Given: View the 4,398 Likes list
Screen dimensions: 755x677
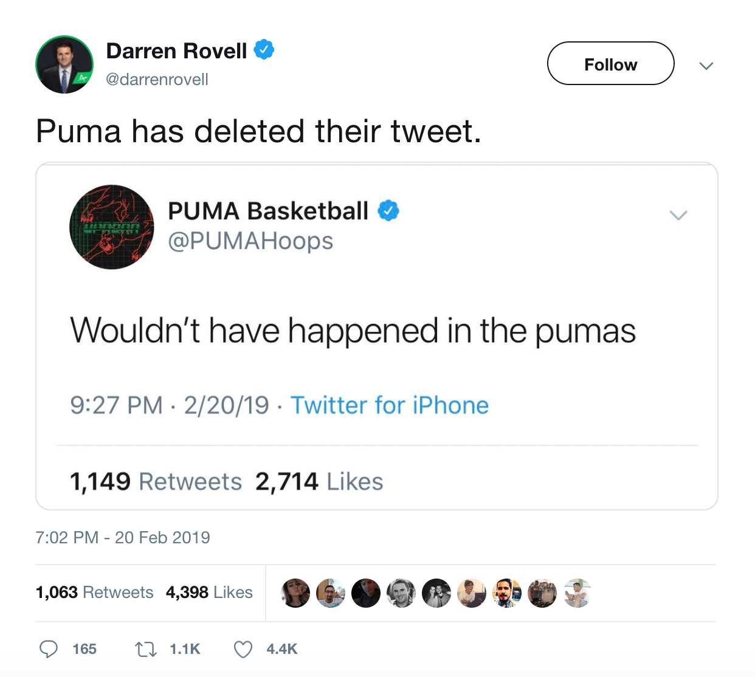Looking at the screenshot, I should (209, 593).
